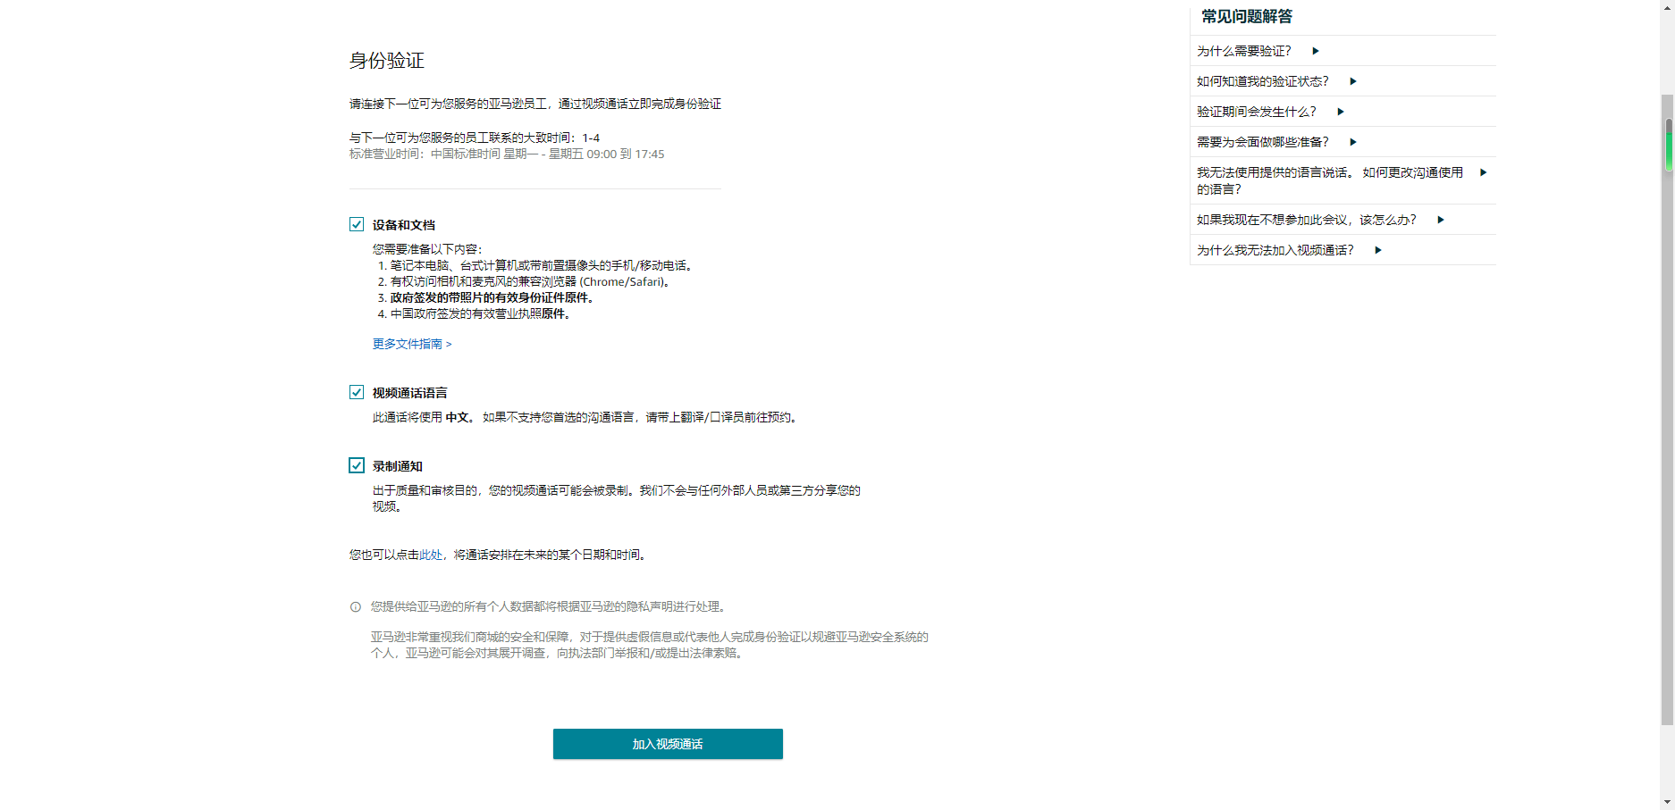Image resolution: width=1675 pixels, height=810 pixels.
Task: Click the list item 笔记本电脑、台式计算机
Action: coord(543,265)
